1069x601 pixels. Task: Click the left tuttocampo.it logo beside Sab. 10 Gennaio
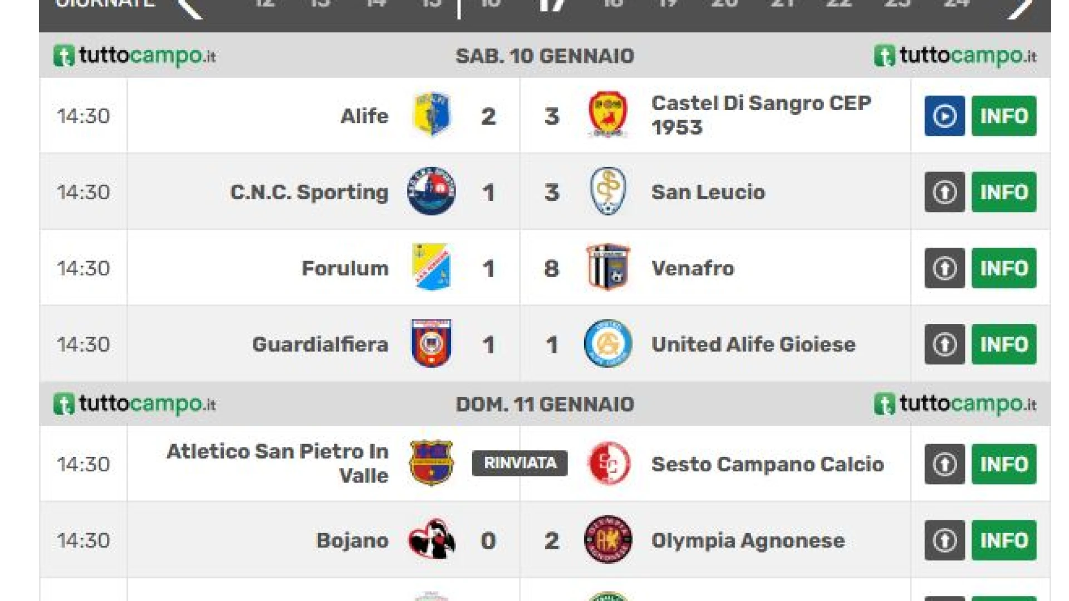click(x=135, y=56)
